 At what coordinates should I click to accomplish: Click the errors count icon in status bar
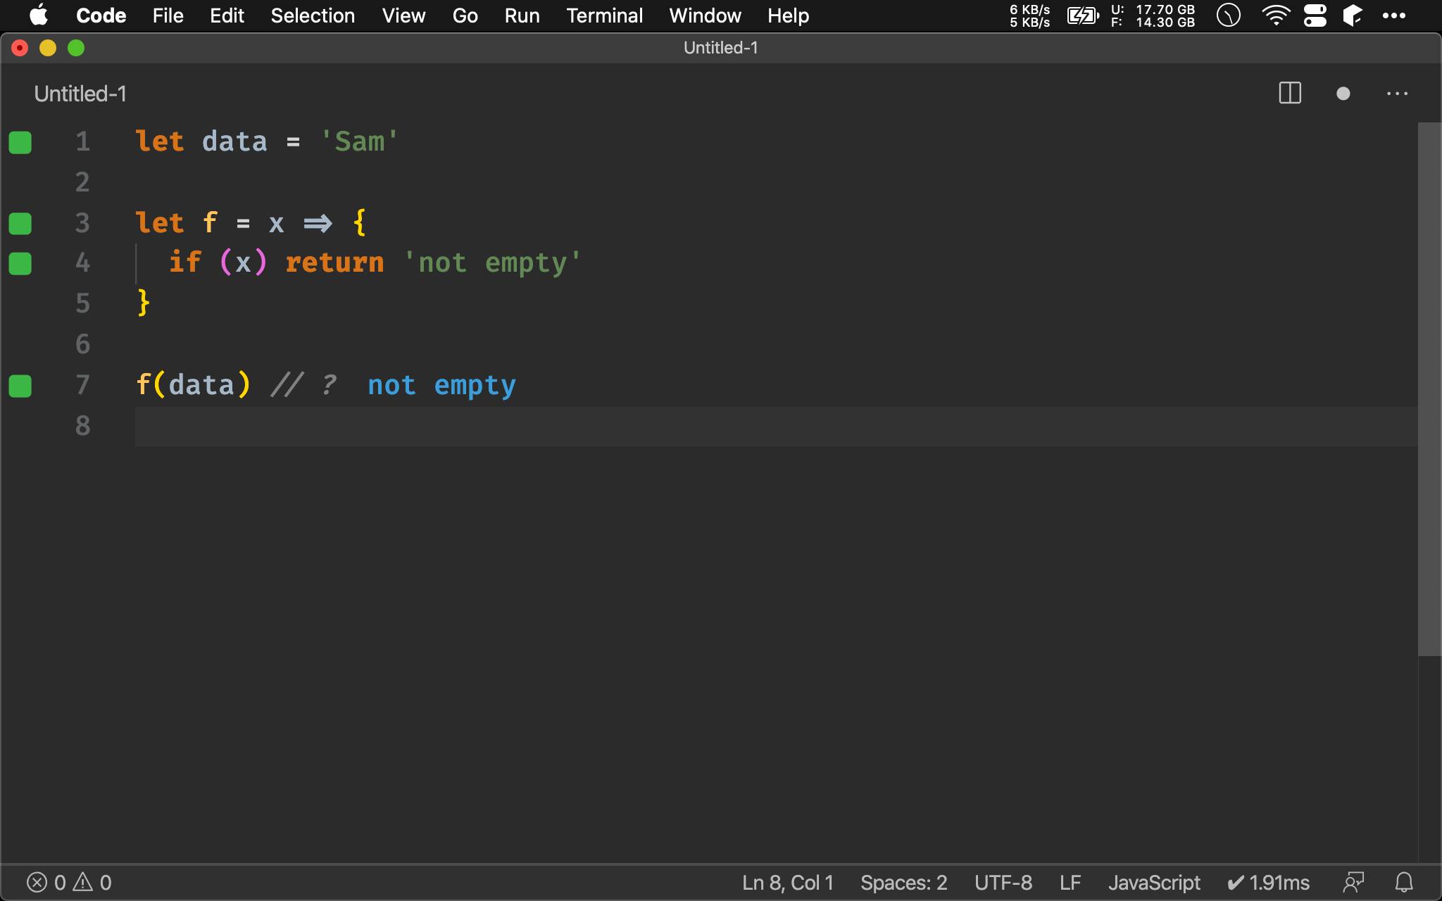pyautogui.click(x=37, y=882)
